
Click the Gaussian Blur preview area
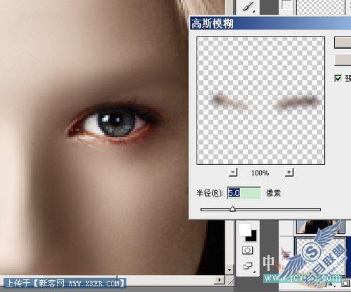[260, 100]
